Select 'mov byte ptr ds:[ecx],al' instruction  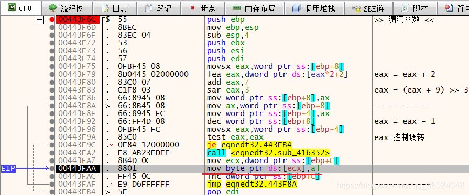[x=264, y=168]
